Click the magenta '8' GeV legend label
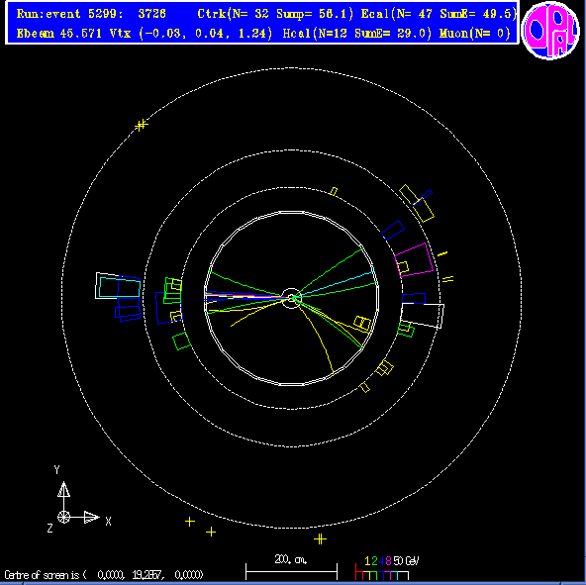 tap(388, 560)
